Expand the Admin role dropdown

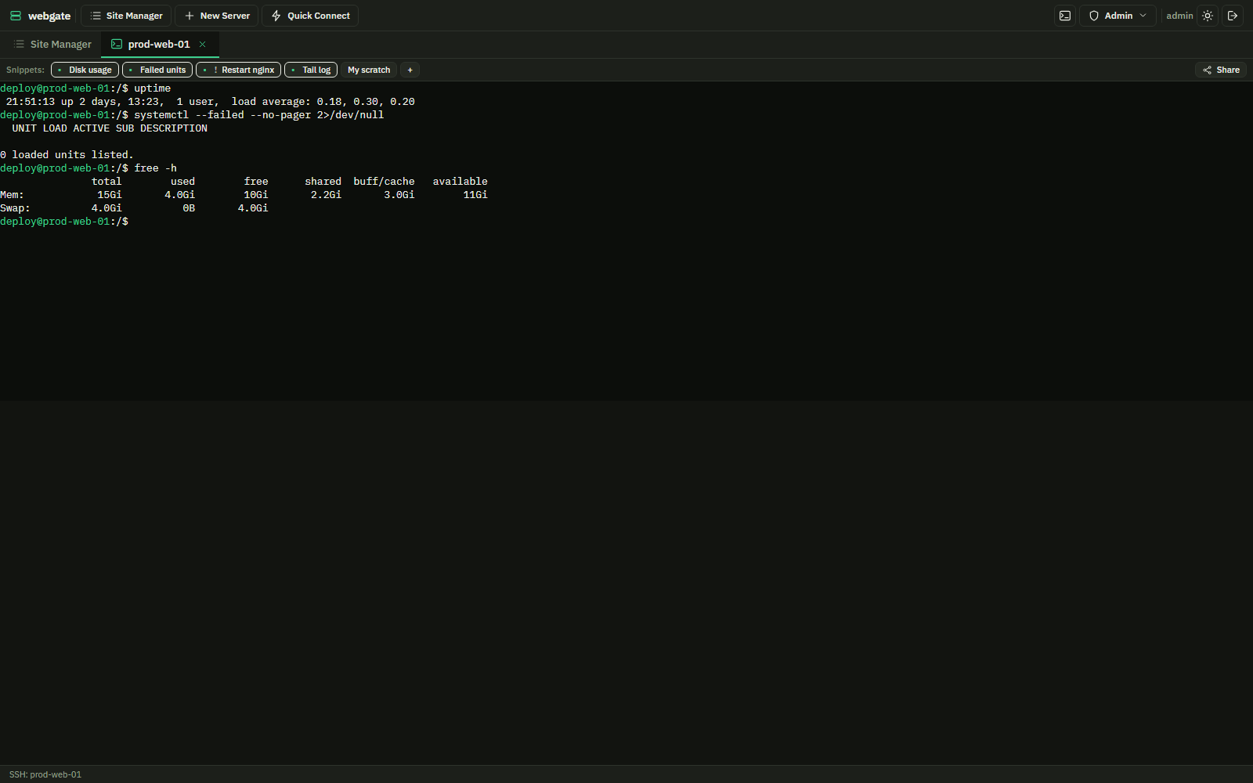[x=1118, y=16]
